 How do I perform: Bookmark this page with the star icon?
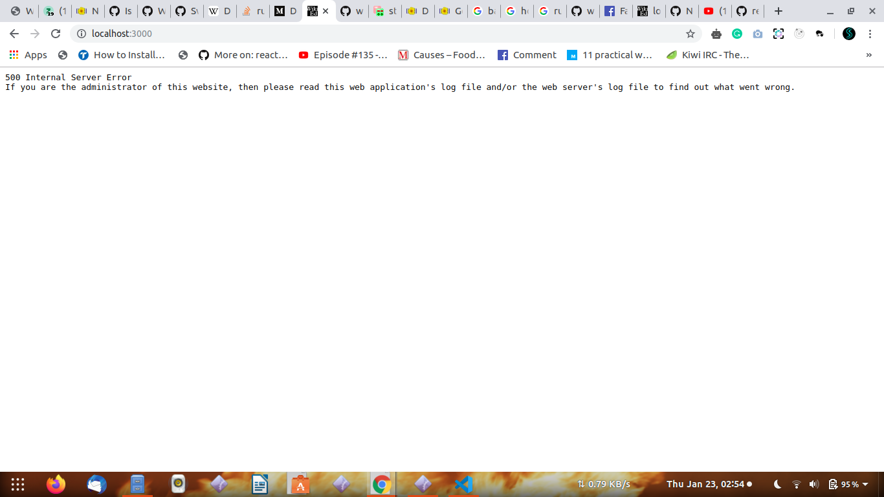[x=691, y=34]
